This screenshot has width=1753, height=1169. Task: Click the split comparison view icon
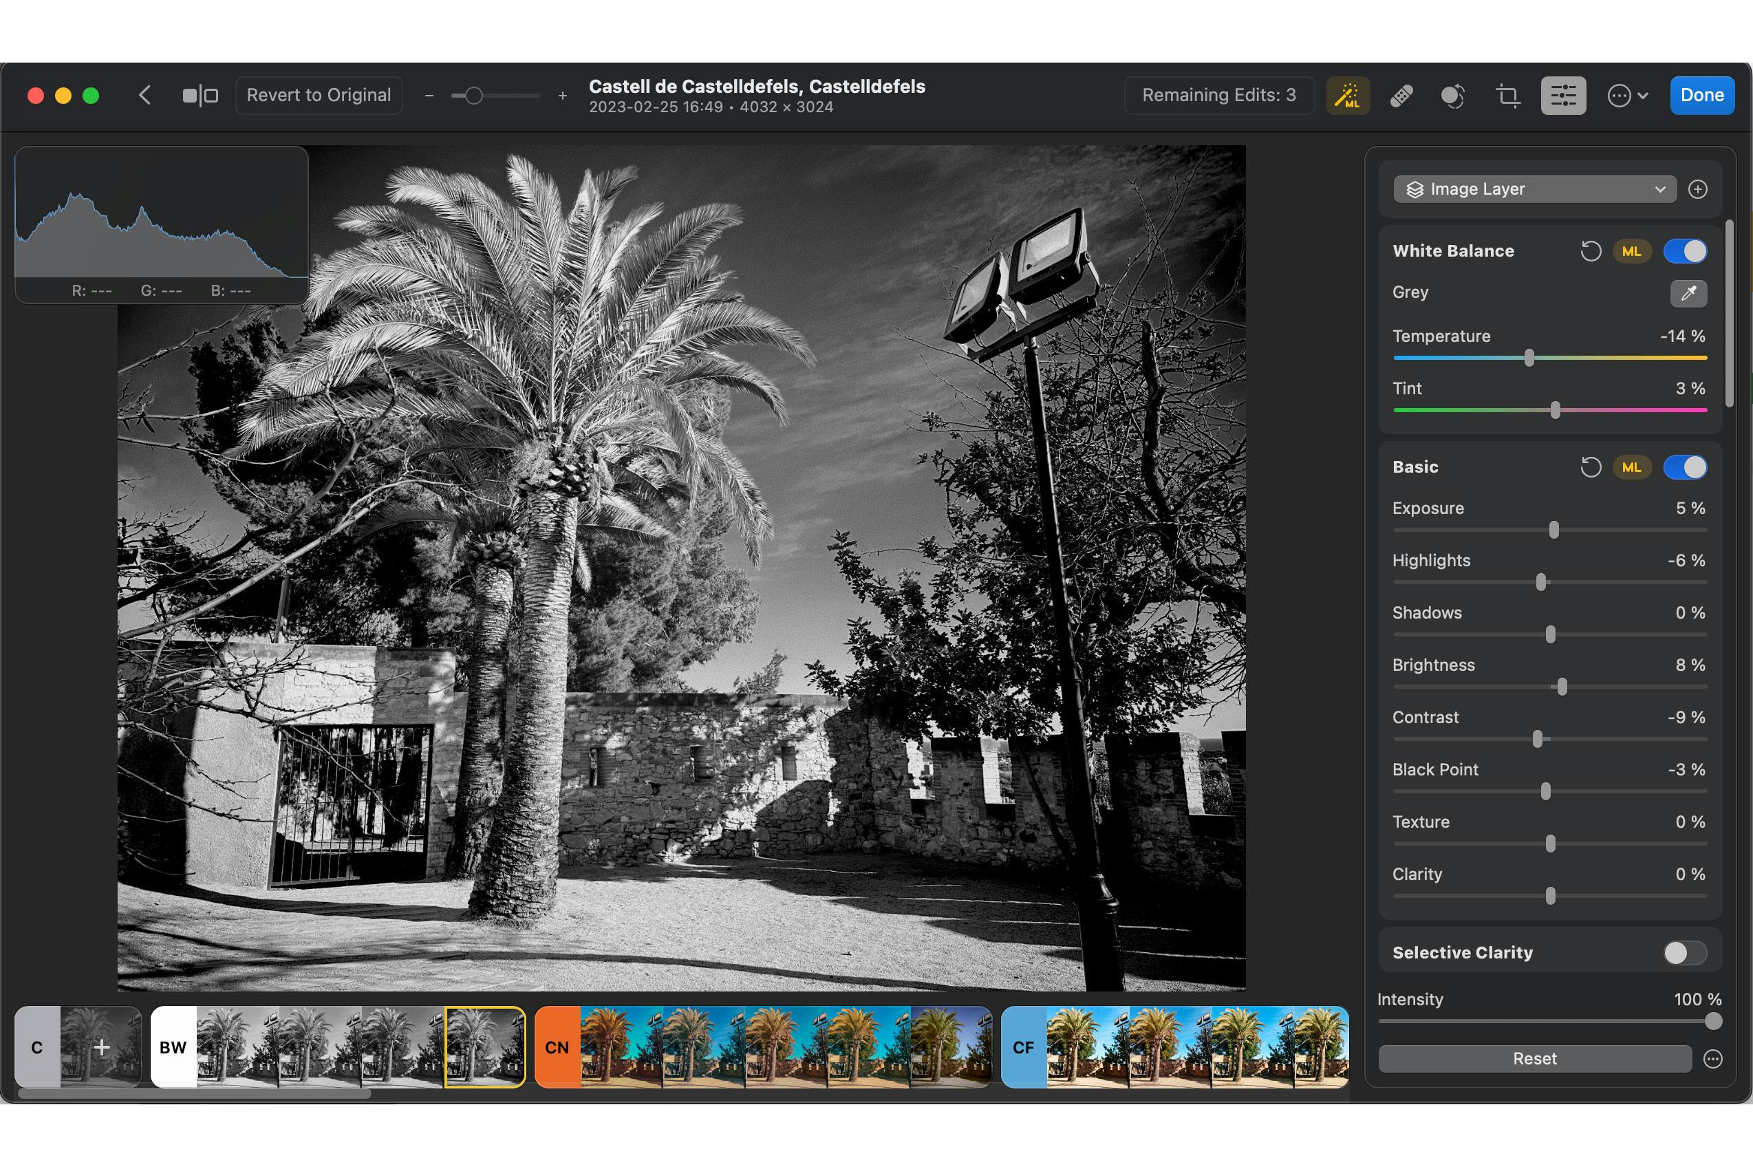pyautogui.click(x=200, y=96)
